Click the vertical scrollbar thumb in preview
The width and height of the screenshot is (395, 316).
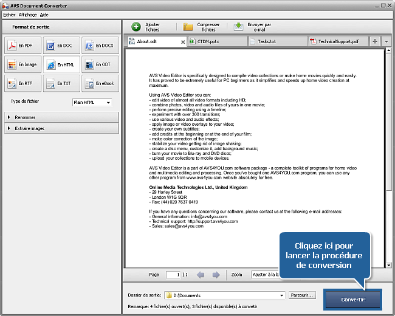pos(389,122)
